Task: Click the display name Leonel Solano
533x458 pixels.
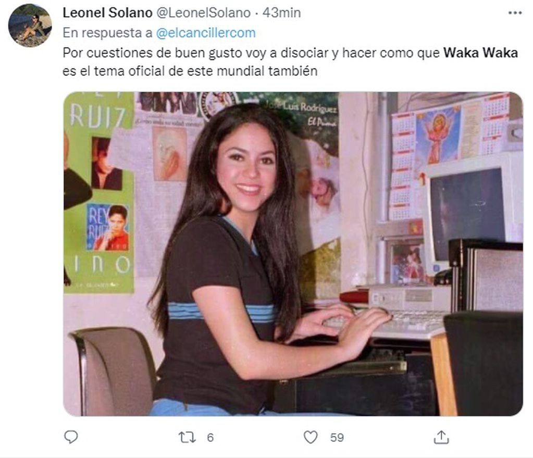Action: [107, 13]
